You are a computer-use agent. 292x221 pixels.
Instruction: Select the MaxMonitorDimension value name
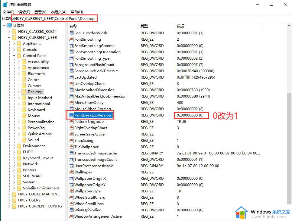(x=94, y=90)
